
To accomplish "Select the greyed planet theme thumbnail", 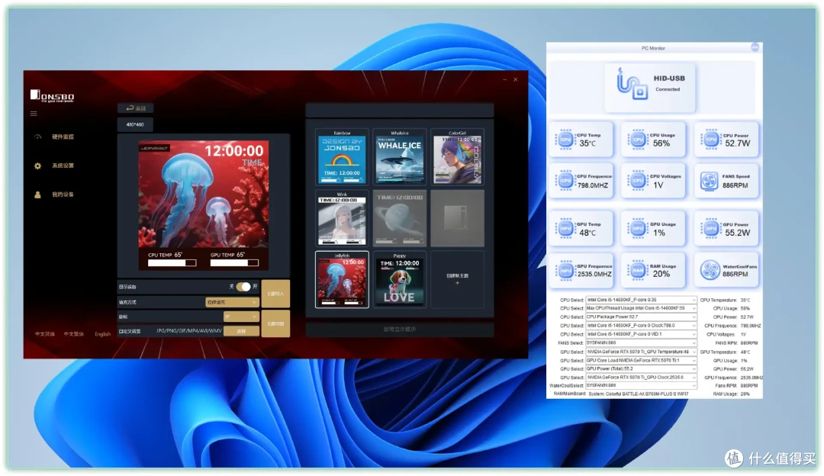I will (400, 219).
